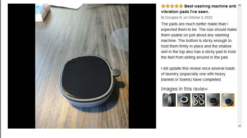The height and width of the screenshot is (138, 247).
Task: Click the scroll up arrow of review panel
Action: 240,5
